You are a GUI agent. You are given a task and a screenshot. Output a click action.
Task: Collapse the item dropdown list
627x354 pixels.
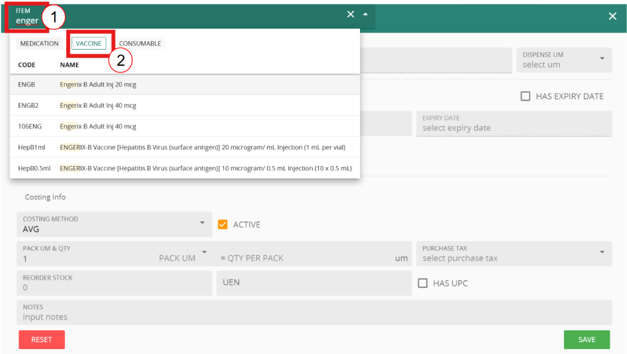pyautogui.click(x=366, y=15)
